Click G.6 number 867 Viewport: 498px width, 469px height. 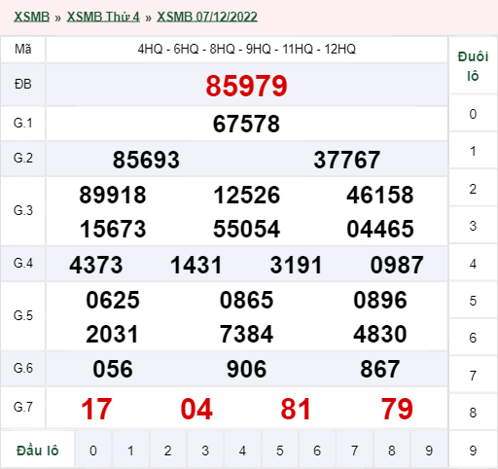click(380, 369)
